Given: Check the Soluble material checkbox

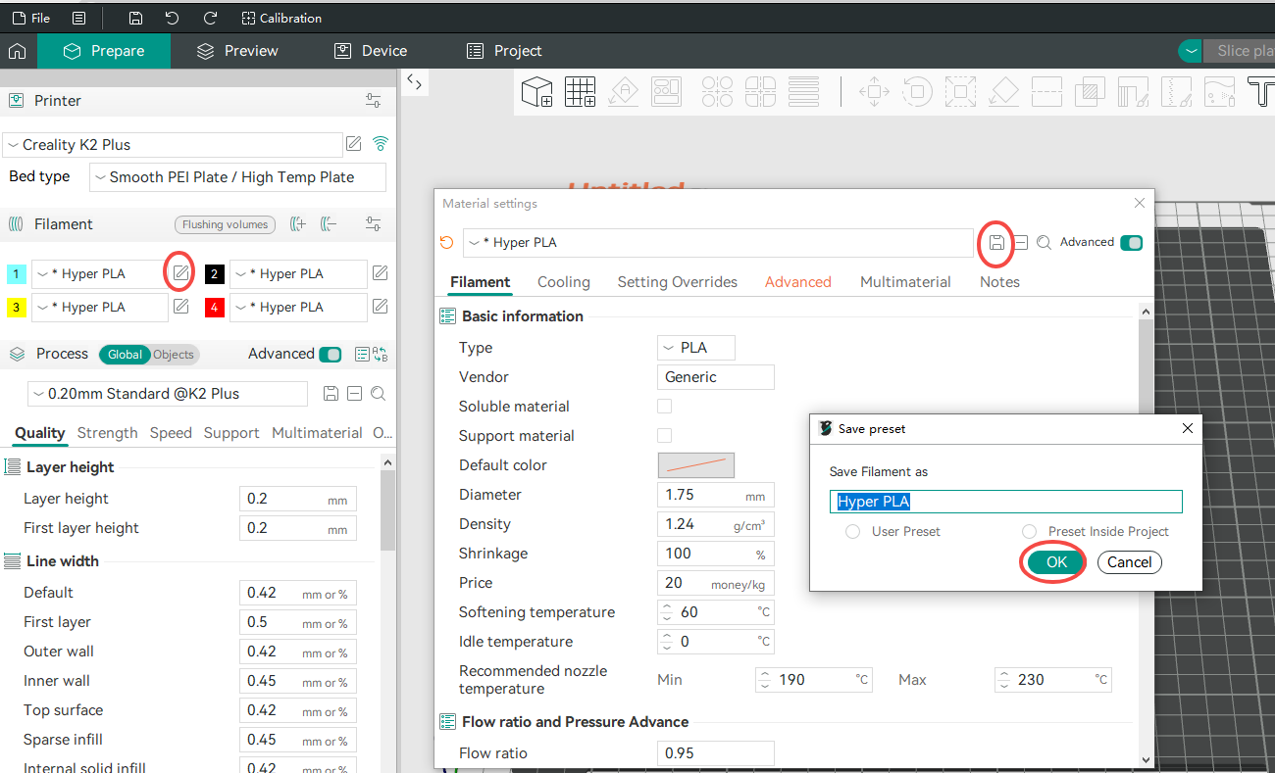Looking at the screenshot, I should [x=665, y=406].
